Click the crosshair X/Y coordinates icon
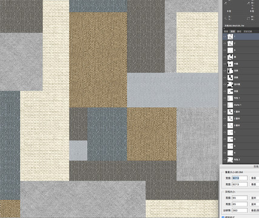259x218 pixels. 226,18
